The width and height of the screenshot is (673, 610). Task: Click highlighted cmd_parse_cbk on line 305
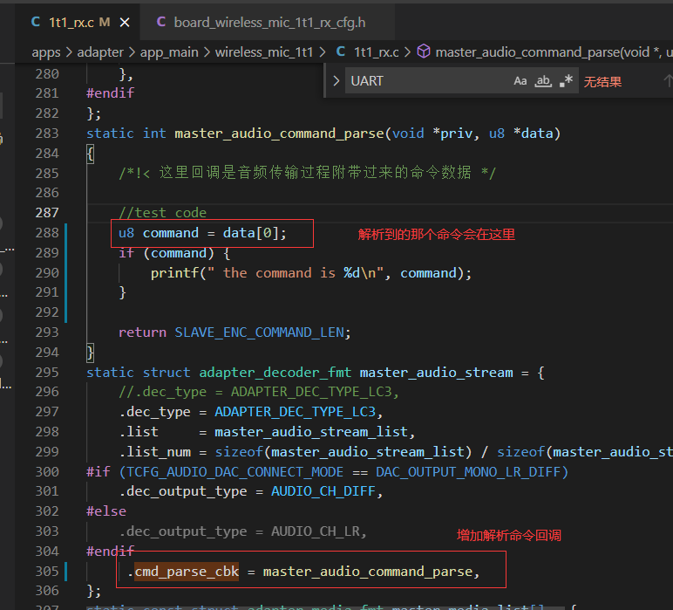[x=187, y=572]
